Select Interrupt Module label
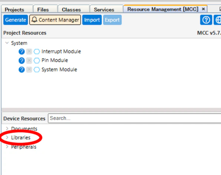Screen dimensions: 221x175 pos(61,52)
